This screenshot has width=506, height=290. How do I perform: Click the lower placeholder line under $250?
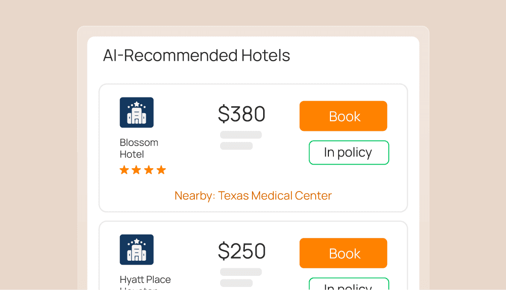[x=236, y=283]
